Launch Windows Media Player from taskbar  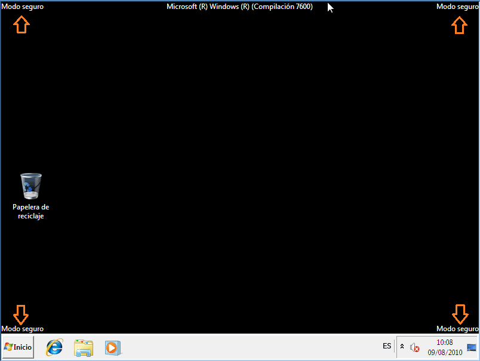pos(112,347)
